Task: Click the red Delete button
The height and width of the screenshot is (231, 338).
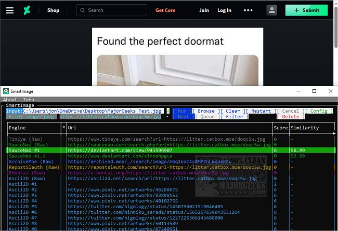Action: [291, 116]
